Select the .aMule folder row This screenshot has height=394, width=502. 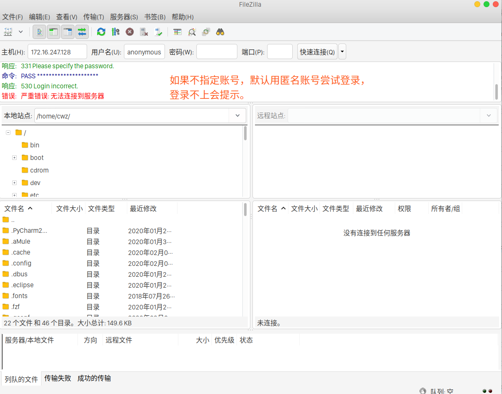tap(122, 242)
